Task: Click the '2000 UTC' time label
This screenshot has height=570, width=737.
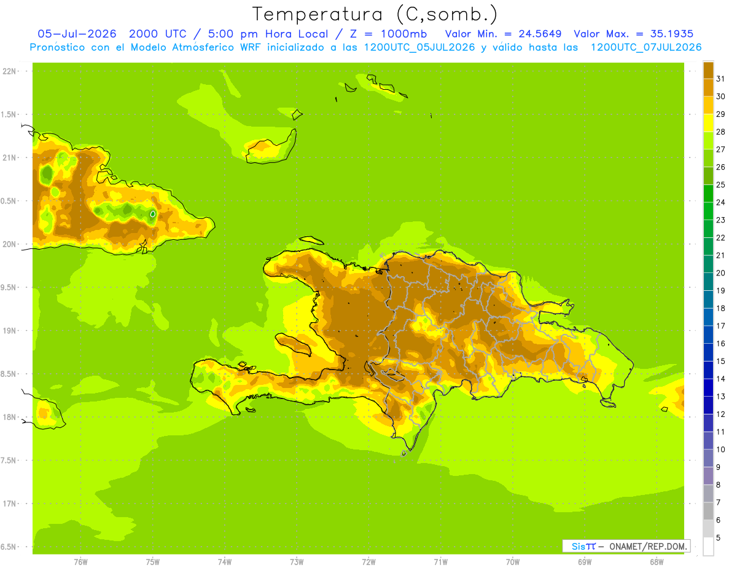Action: 158,34
